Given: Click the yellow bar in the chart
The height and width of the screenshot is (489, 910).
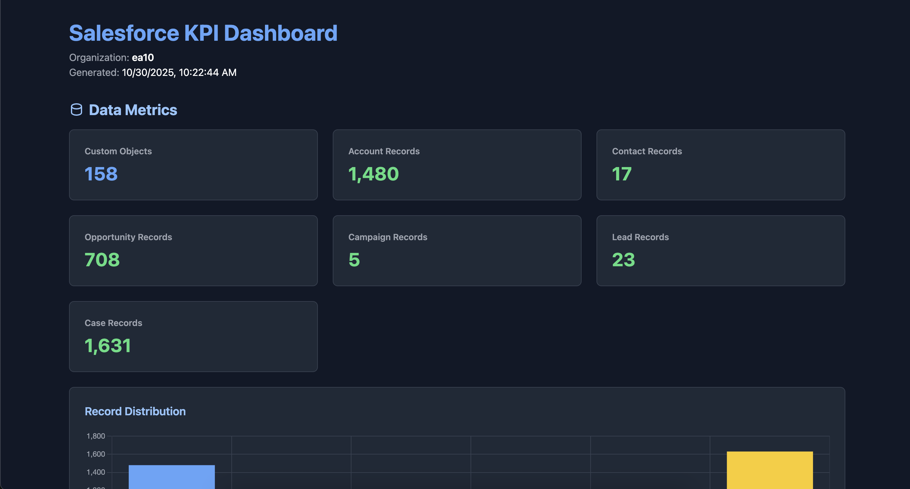Looking at the screenshot, I should 770,470.
